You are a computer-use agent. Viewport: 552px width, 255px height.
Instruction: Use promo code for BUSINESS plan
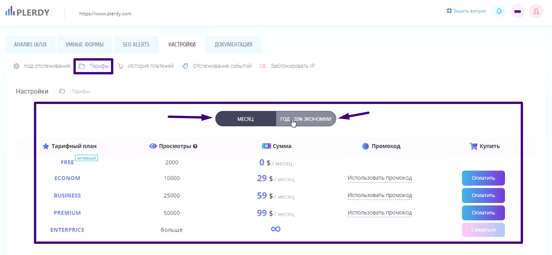click(380, 195)
